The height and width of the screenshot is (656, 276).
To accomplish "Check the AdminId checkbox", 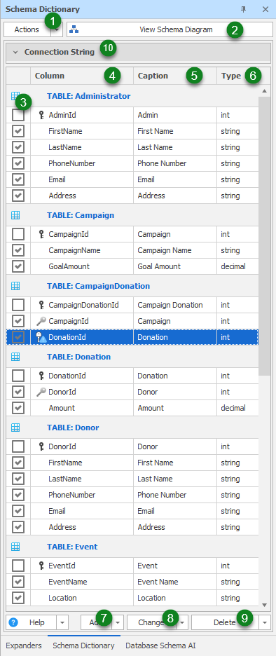I will tap(18, 115).
